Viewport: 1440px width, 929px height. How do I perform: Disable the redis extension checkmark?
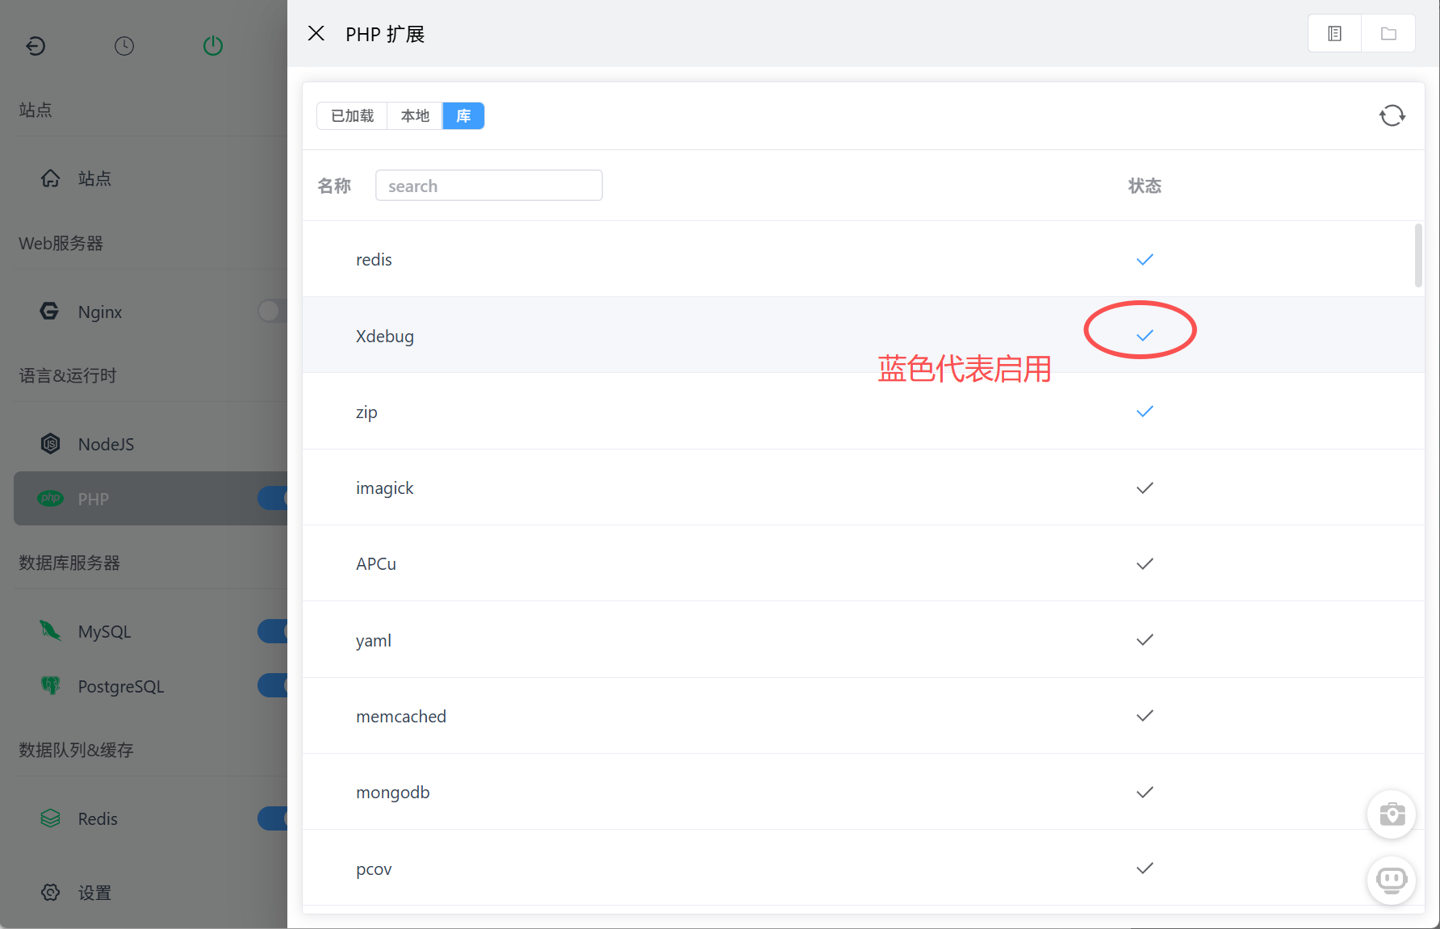click(1145, 259)
